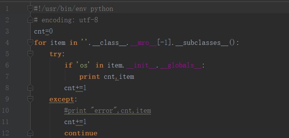Click 'item' after the 'for' keyword
The height and width of the screenshot is (138, 289).
pos(58,43)
